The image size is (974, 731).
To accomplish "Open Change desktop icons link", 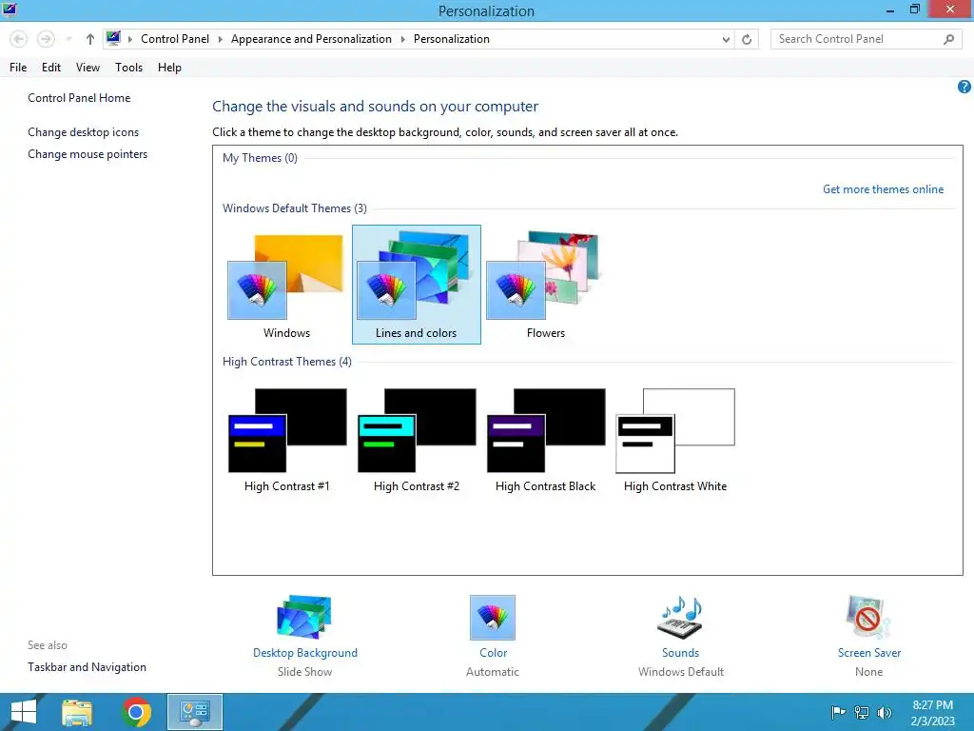I will pyautogui.click(x=84, y=131).
